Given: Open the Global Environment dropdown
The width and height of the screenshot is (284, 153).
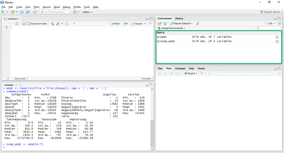Looking at the screenshot, I should (x=171, y=28).
